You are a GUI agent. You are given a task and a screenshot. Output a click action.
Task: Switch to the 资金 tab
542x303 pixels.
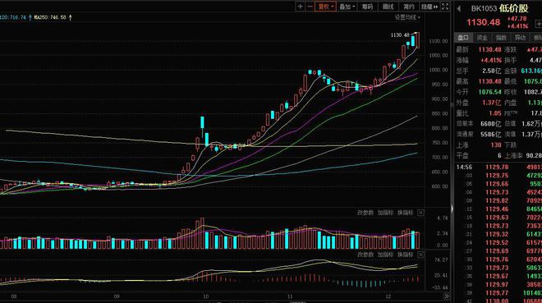[482, 37]
